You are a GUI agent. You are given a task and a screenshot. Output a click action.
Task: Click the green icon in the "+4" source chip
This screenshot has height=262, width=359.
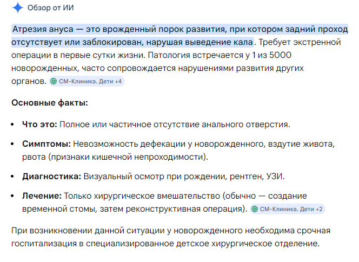(53, 81)
